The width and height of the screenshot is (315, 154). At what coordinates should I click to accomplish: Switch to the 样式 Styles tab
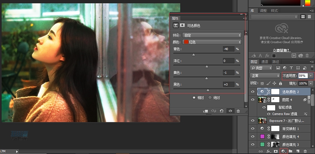pos(274,10)
